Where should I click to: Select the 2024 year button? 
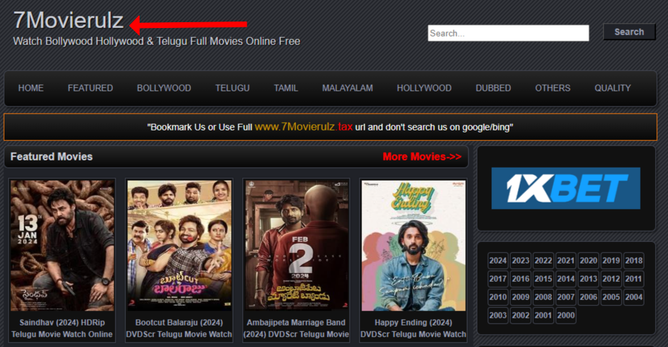(x=498, y=260)
